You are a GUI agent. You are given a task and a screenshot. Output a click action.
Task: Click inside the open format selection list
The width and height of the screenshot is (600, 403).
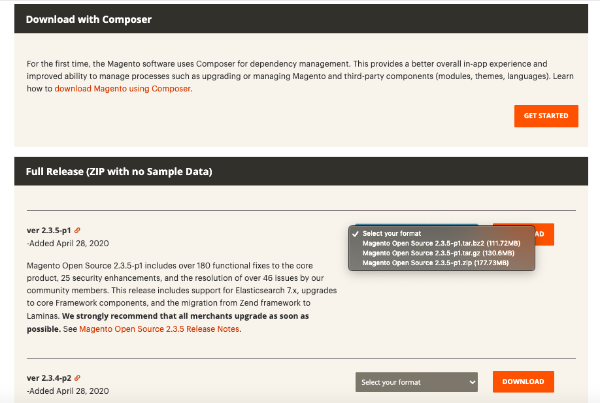click(x=441, y=248)
